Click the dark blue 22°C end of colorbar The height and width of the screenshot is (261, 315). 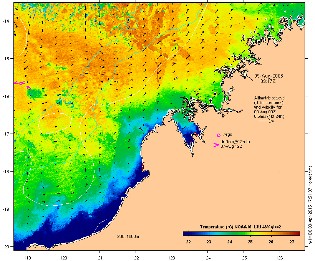[186, 233]
